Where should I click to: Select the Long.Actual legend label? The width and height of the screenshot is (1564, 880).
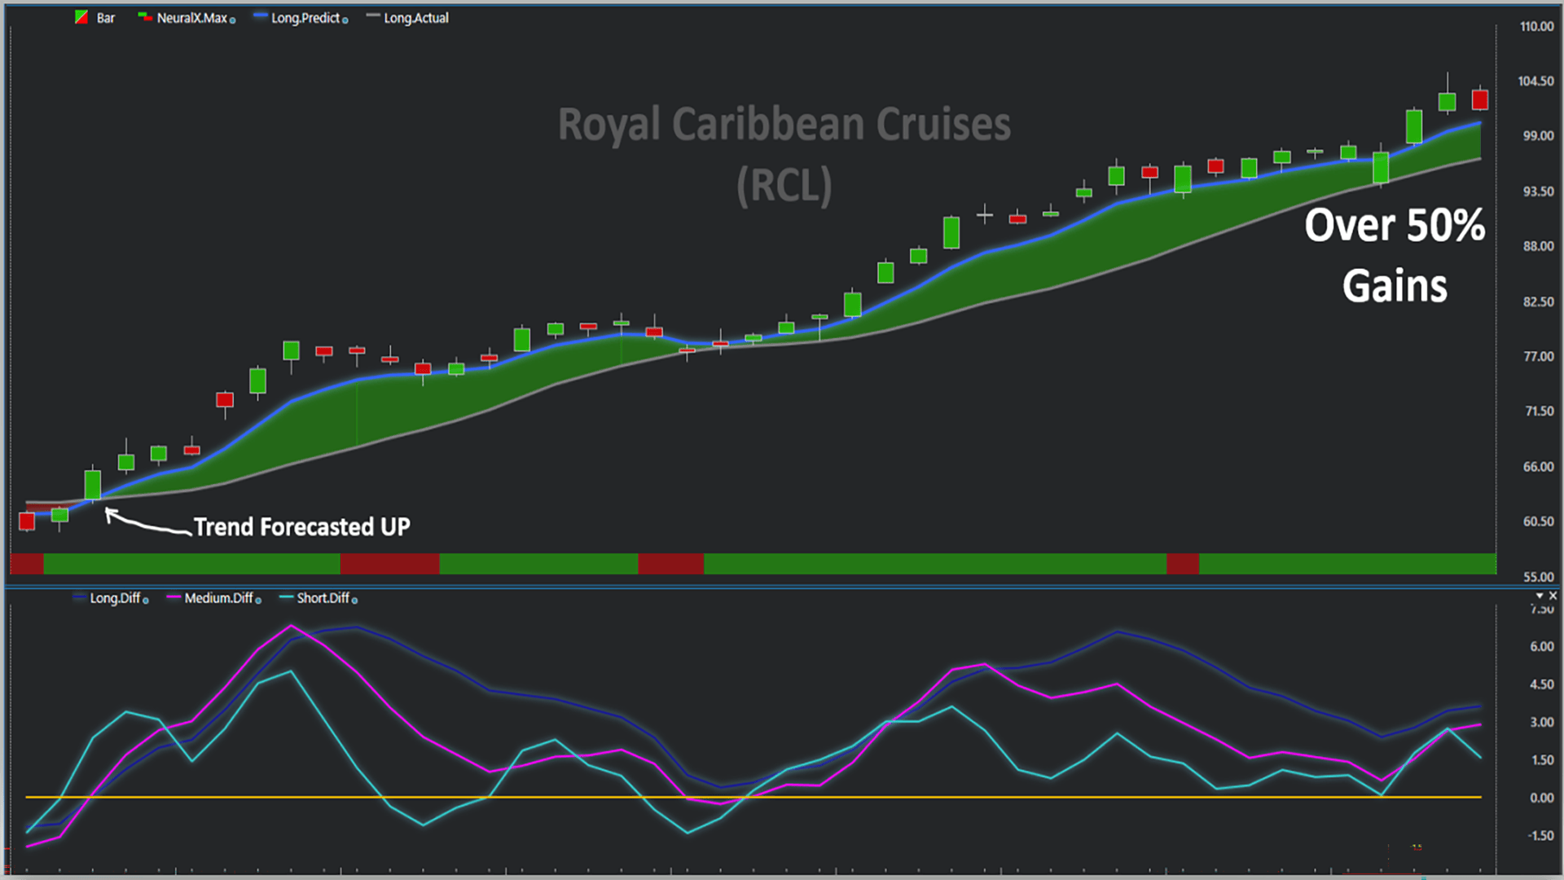point(416,18)
